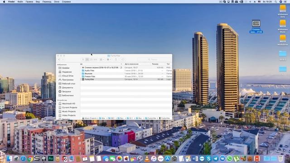Open the Переход menu
The height and width of the screenshot is (163, 290).
pos(47,2)
